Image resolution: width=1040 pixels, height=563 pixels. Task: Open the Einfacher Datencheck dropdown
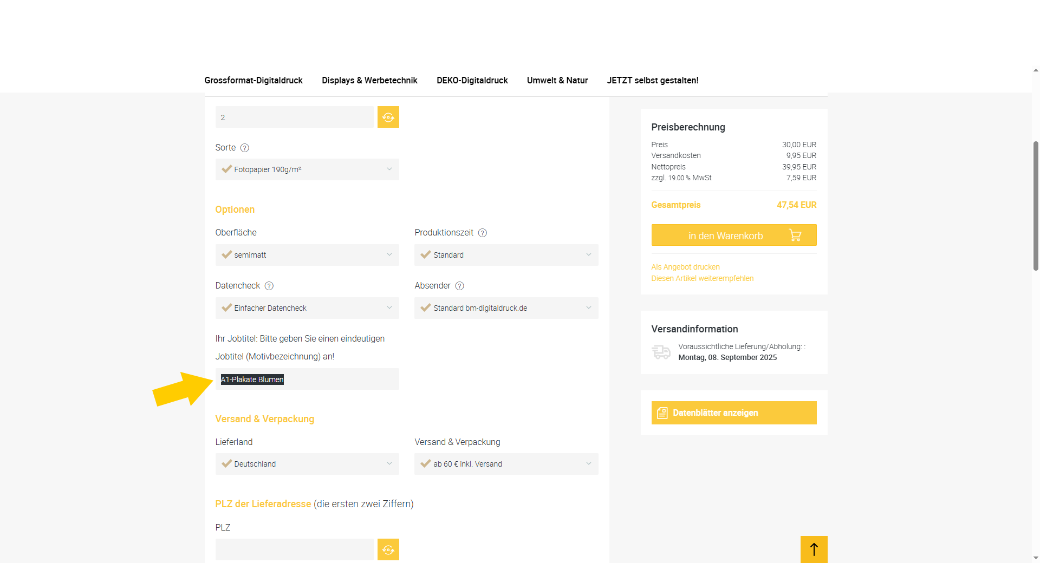pyautogui.click(x=307, y=308)
